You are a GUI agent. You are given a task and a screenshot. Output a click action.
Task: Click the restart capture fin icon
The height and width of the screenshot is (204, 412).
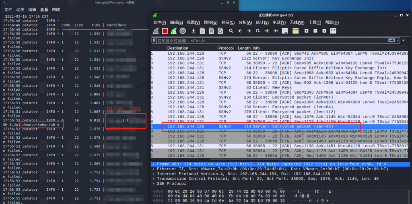(x=174, y=31)
